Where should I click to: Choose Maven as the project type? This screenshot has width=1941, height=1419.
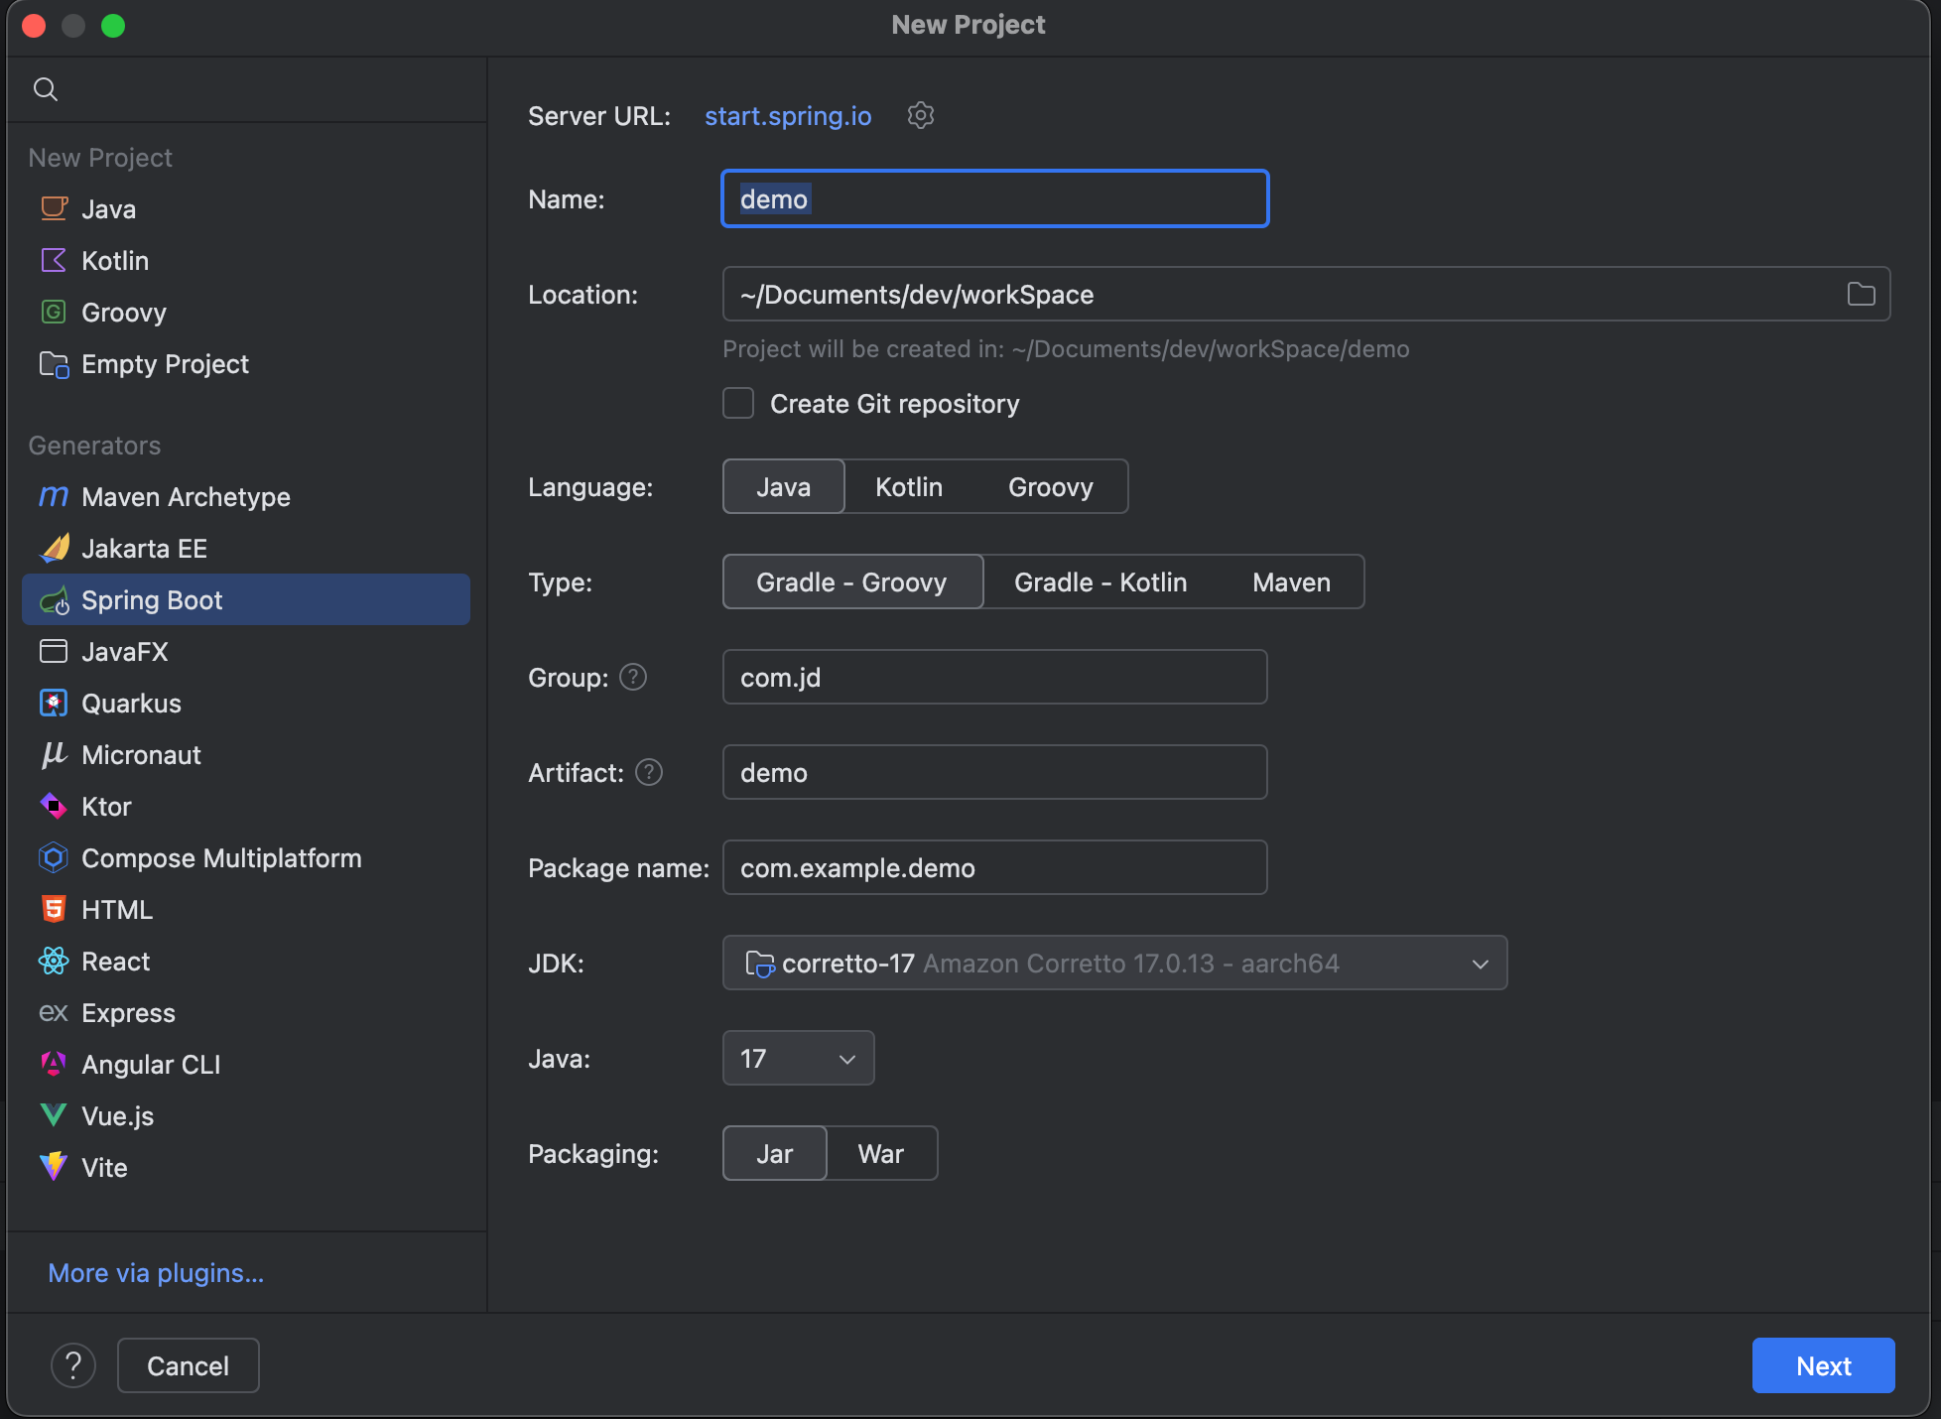tap(1290, 582)
